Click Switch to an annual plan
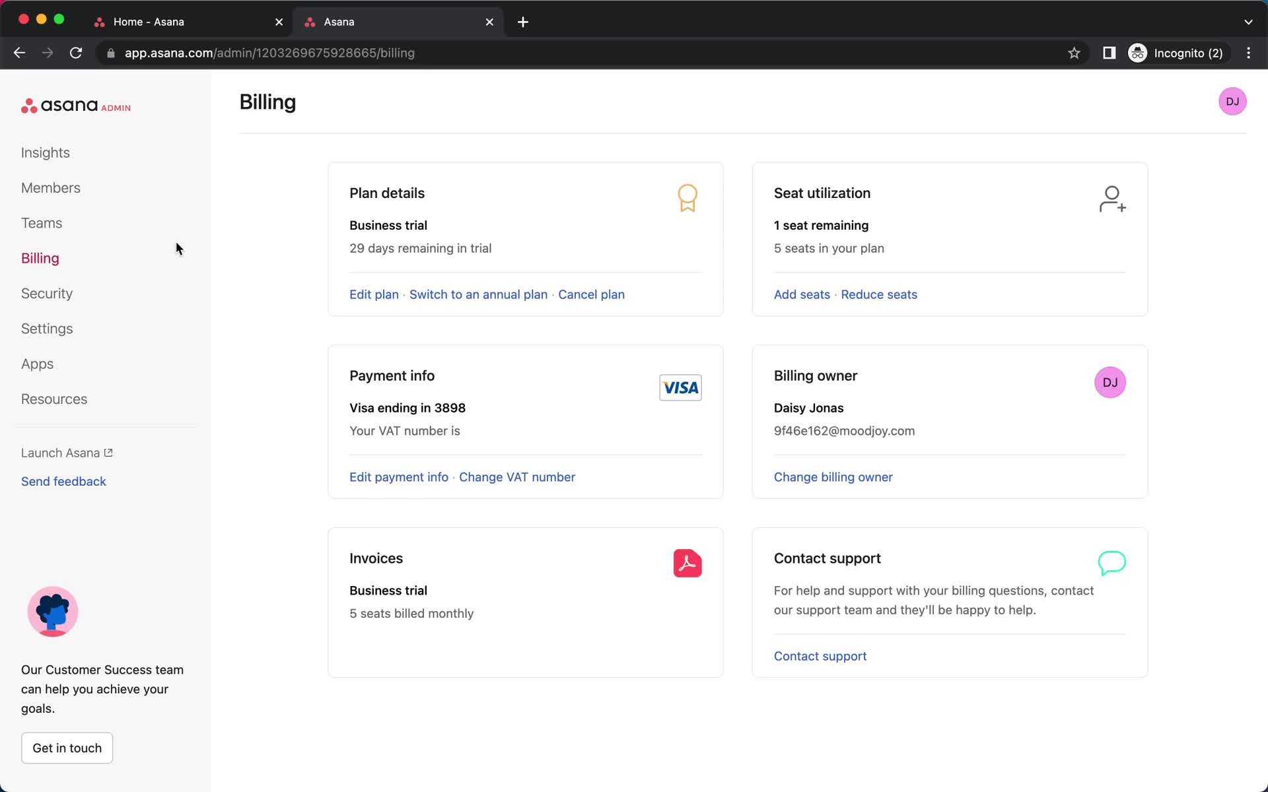The image size is (1268, 792). (x=478, y=294)
